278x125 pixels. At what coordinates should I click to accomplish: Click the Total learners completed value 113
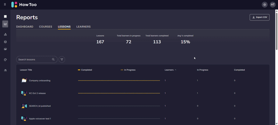click(157, 42)
